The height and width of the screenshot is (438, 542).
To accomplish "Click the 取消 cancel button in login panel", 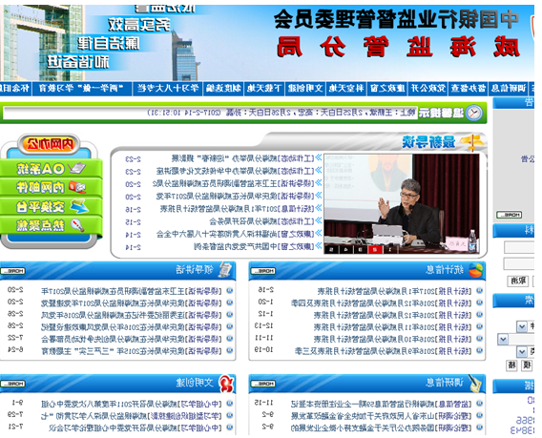I will [x=517, y=281].
